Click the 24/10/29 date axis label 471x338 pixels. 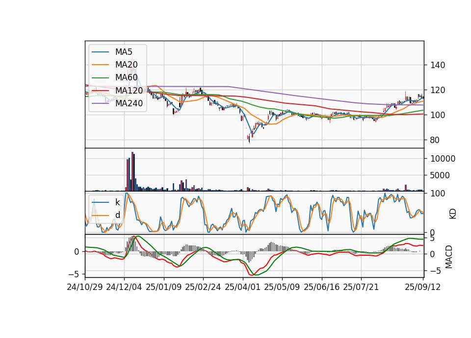(85, 287)
